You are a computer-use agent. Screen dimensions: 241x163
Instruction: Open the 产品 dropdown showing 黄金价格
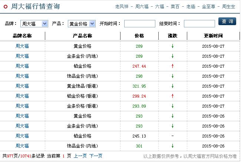pos(82,24)
